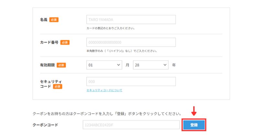Click the 必須 badge beside 名義
This screenshot has height=136, width=259.
point(54,20)
